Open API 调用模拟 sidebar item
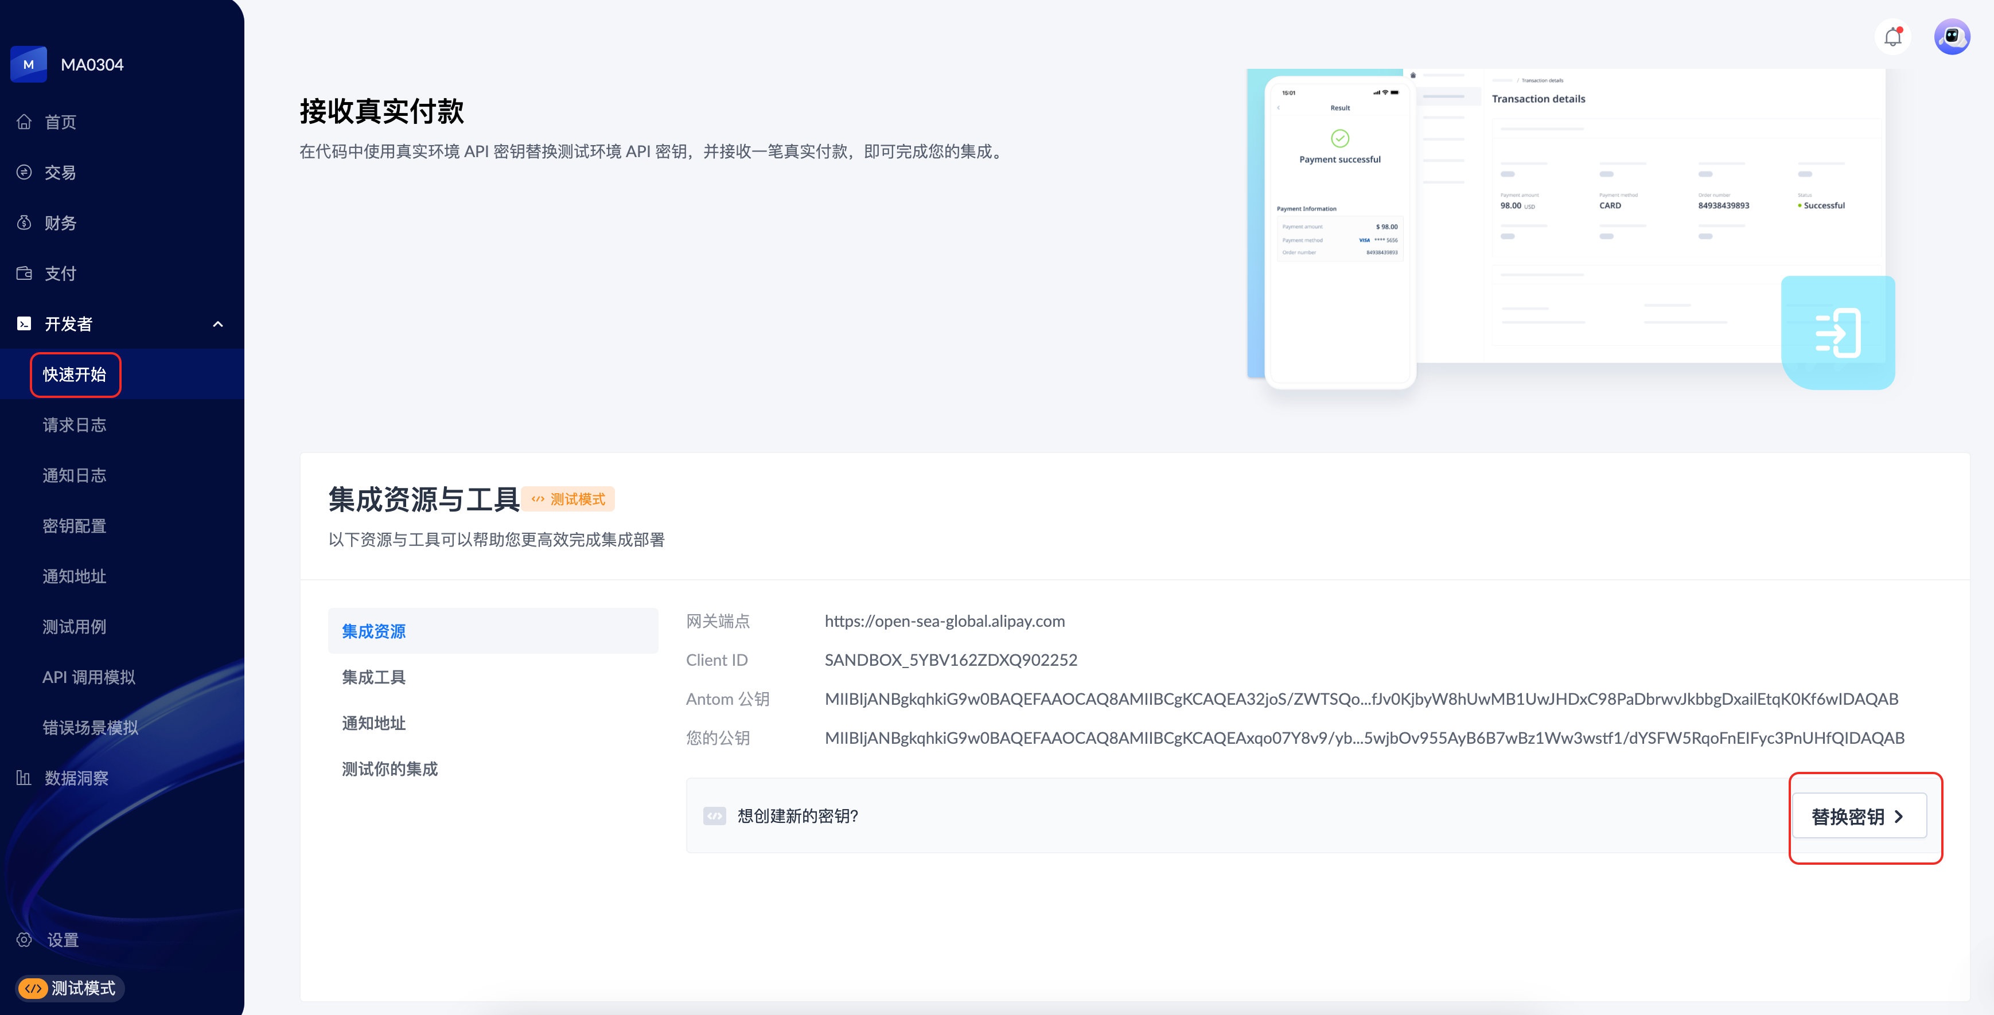The image size is (1994, 1015). pyautogui.click(x=88, y=677)
